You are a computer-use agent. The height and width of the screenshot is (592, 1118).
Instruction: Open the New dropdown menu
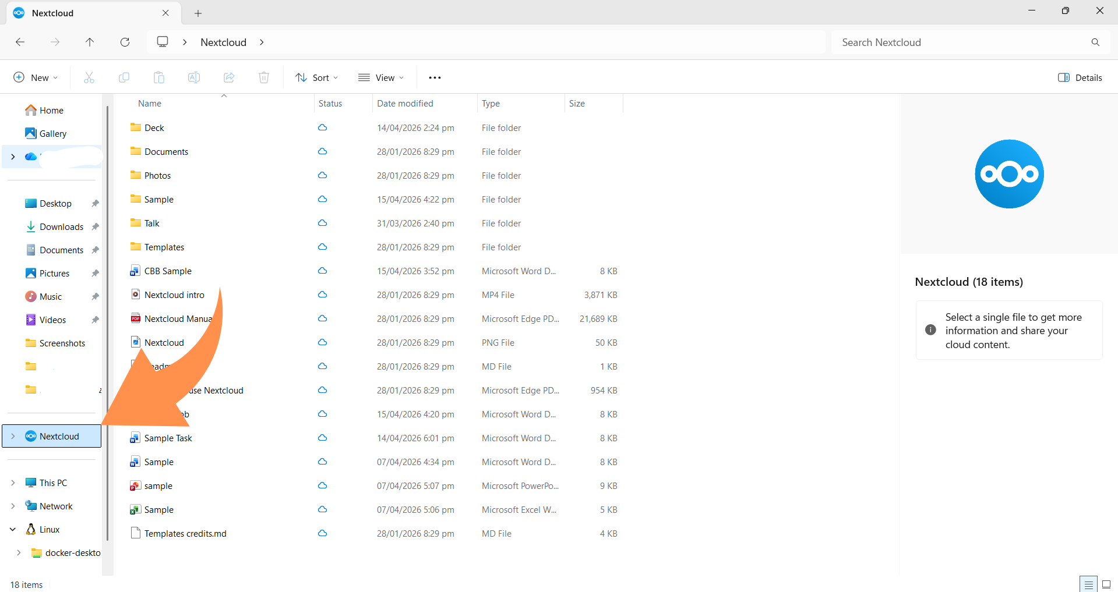point(36,77)
